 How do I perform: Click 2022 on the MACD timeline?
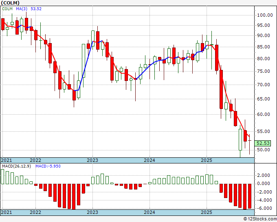tap(35, 212)
